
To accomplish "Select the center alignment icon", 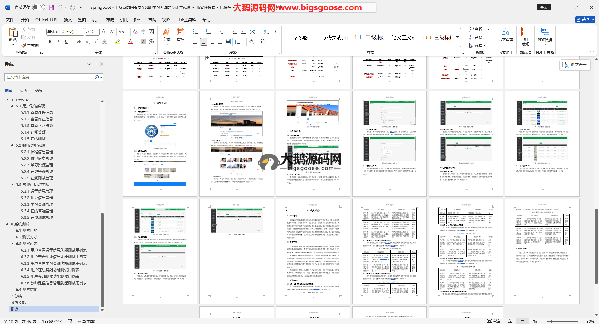I will pos(204,42).
